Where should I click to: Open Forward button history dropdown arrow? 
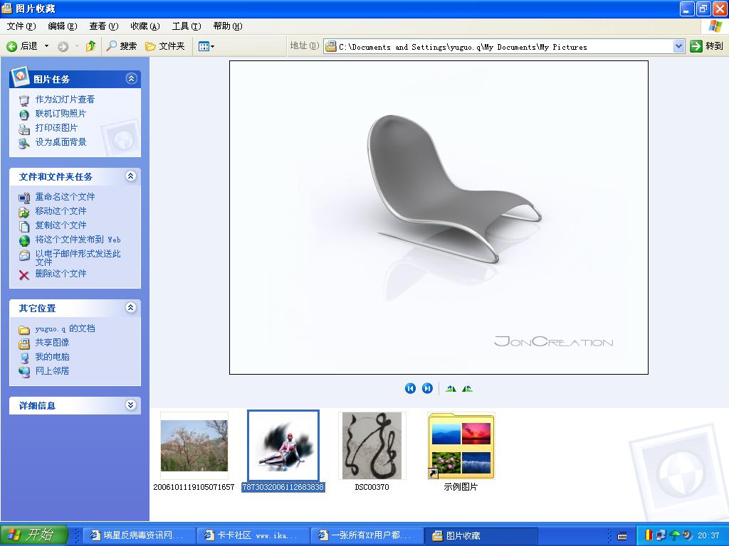click(x=77, y=46)
